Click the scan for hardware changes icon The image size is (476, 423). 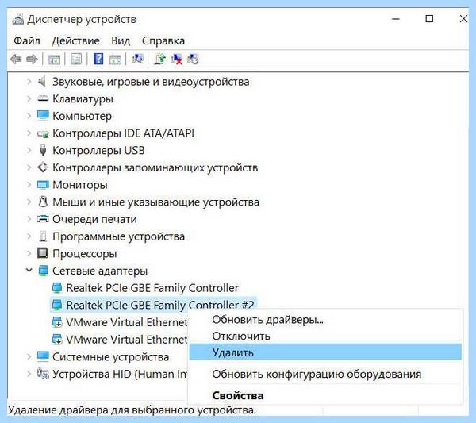coord(137,58)
